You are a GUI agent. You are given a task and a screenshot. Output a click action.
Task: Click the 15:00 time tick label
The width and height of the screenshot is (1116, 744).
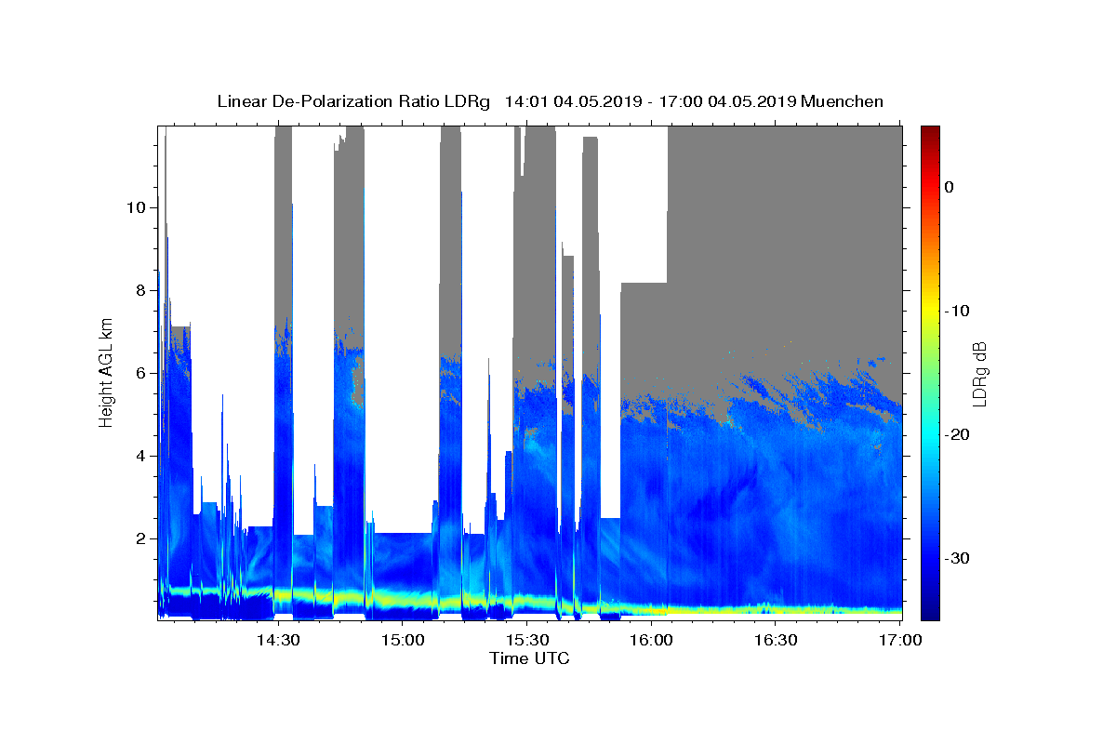coord(402,641)
